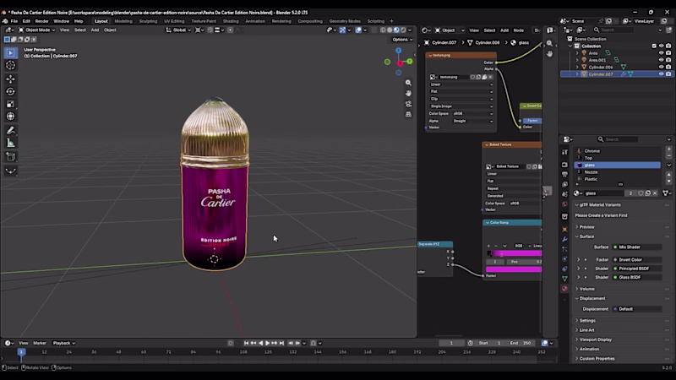Screen dimensions: 676x380
Task: Toggle camera view icon in viewport
Action: (408, 104)
